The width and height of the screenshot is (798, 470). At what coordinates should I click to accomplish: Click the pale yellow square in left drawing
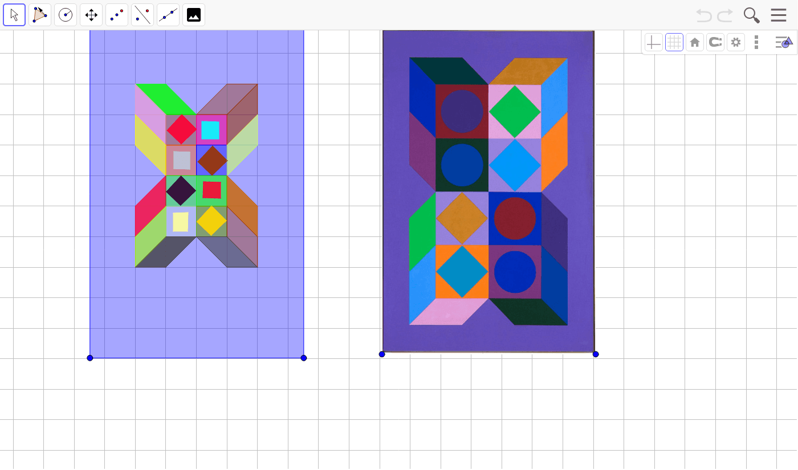pos(181,222)
